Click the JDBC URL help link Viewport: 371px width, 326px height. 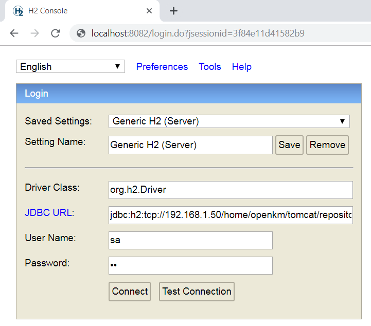[x=49, y=212]
